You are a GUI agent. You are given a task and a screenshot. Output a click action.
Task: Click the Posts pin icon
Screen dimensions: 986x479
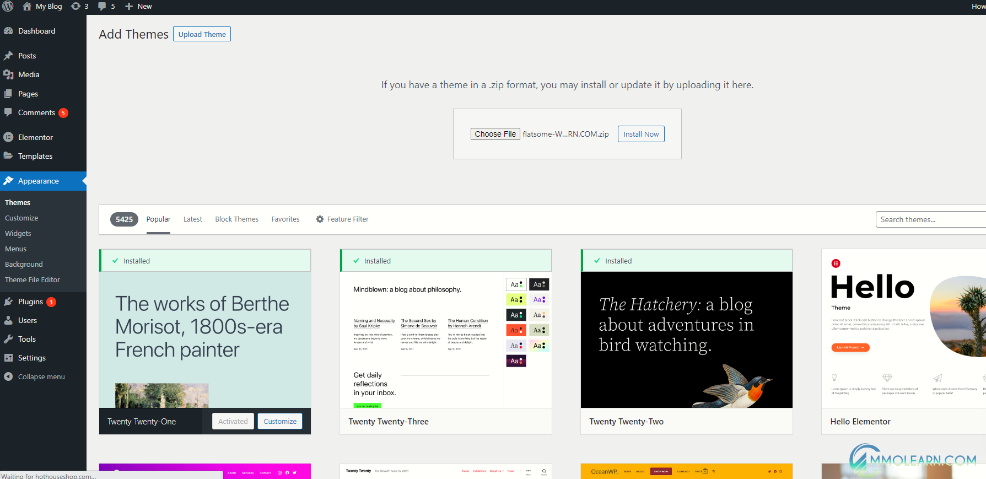point(8,56)
